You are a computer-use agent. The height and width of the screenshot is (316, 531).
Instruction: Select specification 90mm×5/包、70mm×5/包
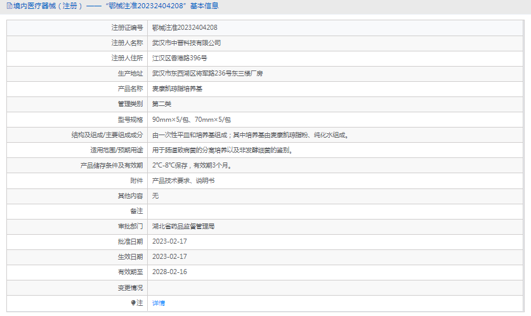coord(192,119)
